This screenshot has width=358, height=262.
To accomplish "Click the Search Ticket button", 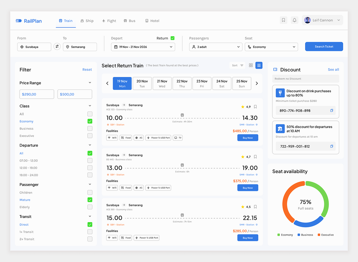I will (324, 46).
